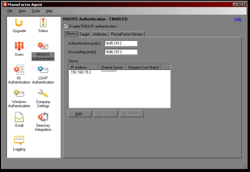Click the Add... button

(80, 114)
